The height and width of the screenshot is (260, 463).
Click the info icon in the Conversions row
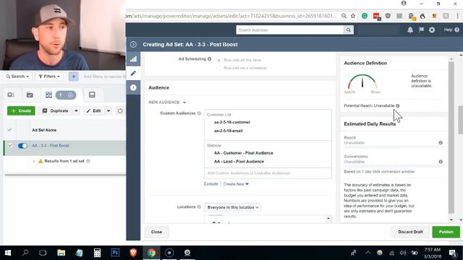[x=441, y=162]
